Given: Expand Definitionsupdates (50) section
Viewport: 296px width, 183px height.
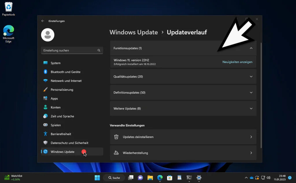Looking at the screenshot, I should click(183, 93).
